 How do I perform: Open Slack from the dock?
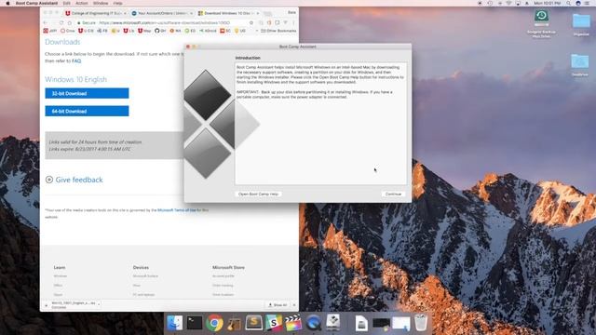[x=274, y=323]
